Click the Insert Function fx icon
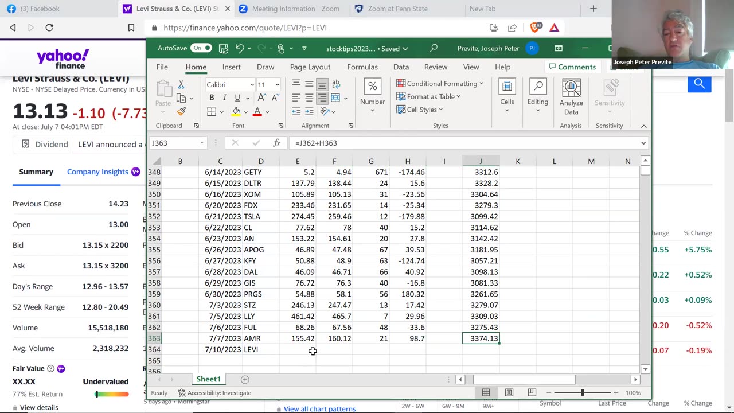734x413 pixels. point(276,143)
